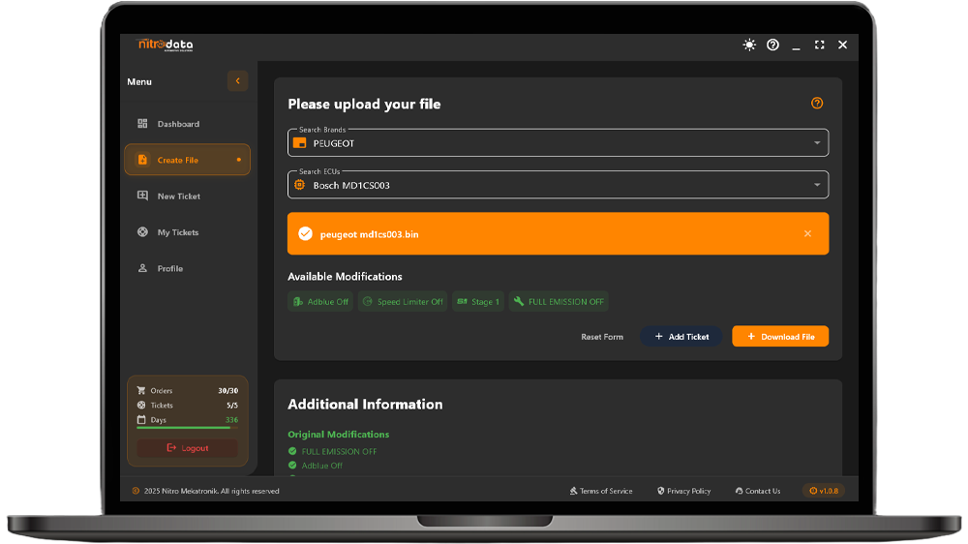Open Dashboard from the sidebar

(x=178, y=124)
